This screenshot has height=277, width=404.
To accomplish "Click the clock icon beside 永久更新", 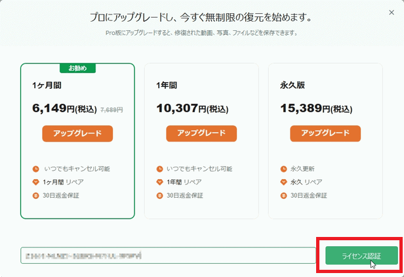I will click(283, 169).
